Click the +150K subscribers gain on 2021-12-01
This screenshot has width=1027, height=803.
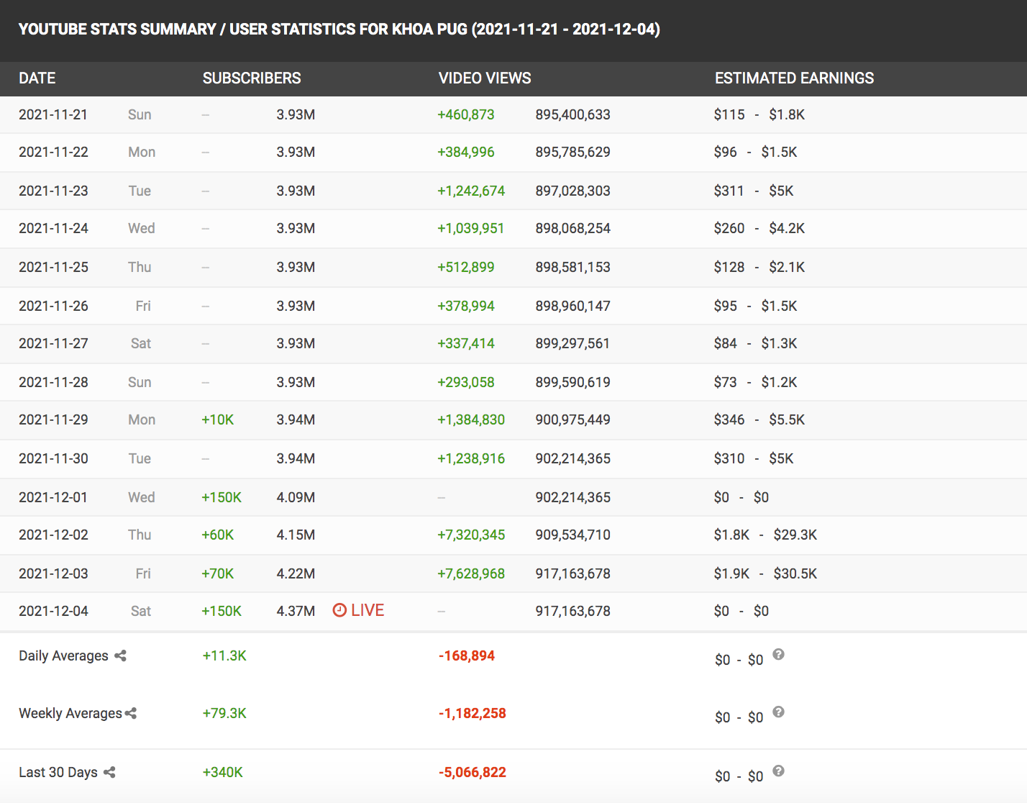tap(222, 497)
